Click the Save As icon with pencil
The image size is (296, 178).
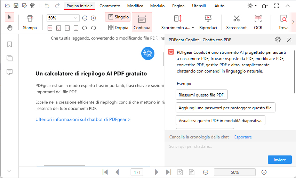click(x=24, y=6)
